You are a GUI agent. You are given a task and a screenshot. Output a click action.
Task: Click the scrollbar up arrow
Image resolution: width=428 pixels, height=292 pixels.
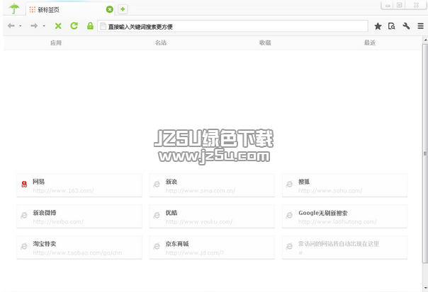(425, 40)
